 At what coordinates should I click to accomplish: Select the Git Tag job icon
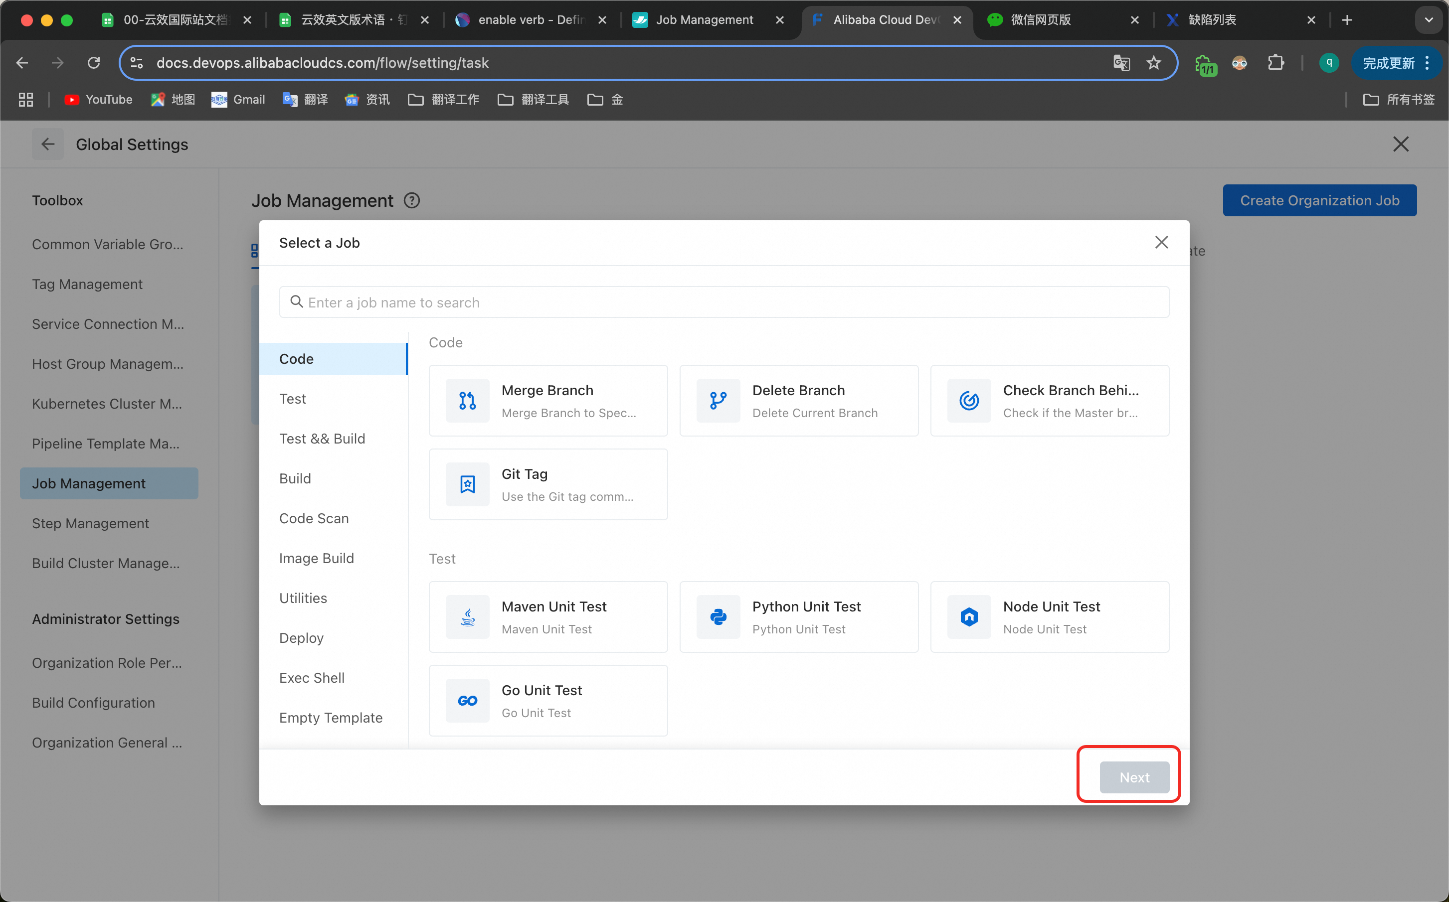click(467, 484)
